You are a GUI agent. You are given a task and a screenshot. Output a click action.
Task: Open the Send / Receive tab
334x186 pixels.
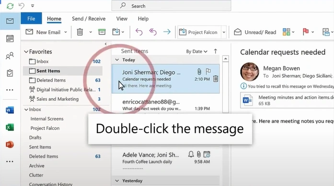[89, 19]
